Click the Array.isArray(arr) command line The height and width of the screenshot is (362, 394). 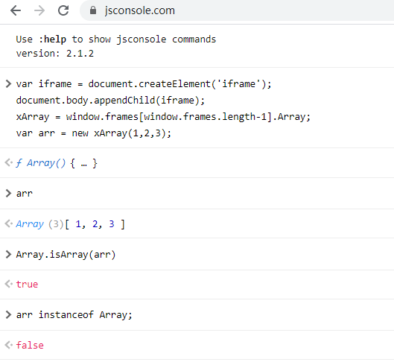[66, 255]
